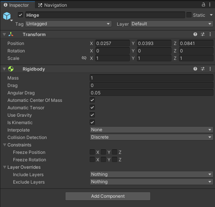Open the Exclude Layers dropdown
This screenshot has width=215, height=207.
(x=151, y=182)
